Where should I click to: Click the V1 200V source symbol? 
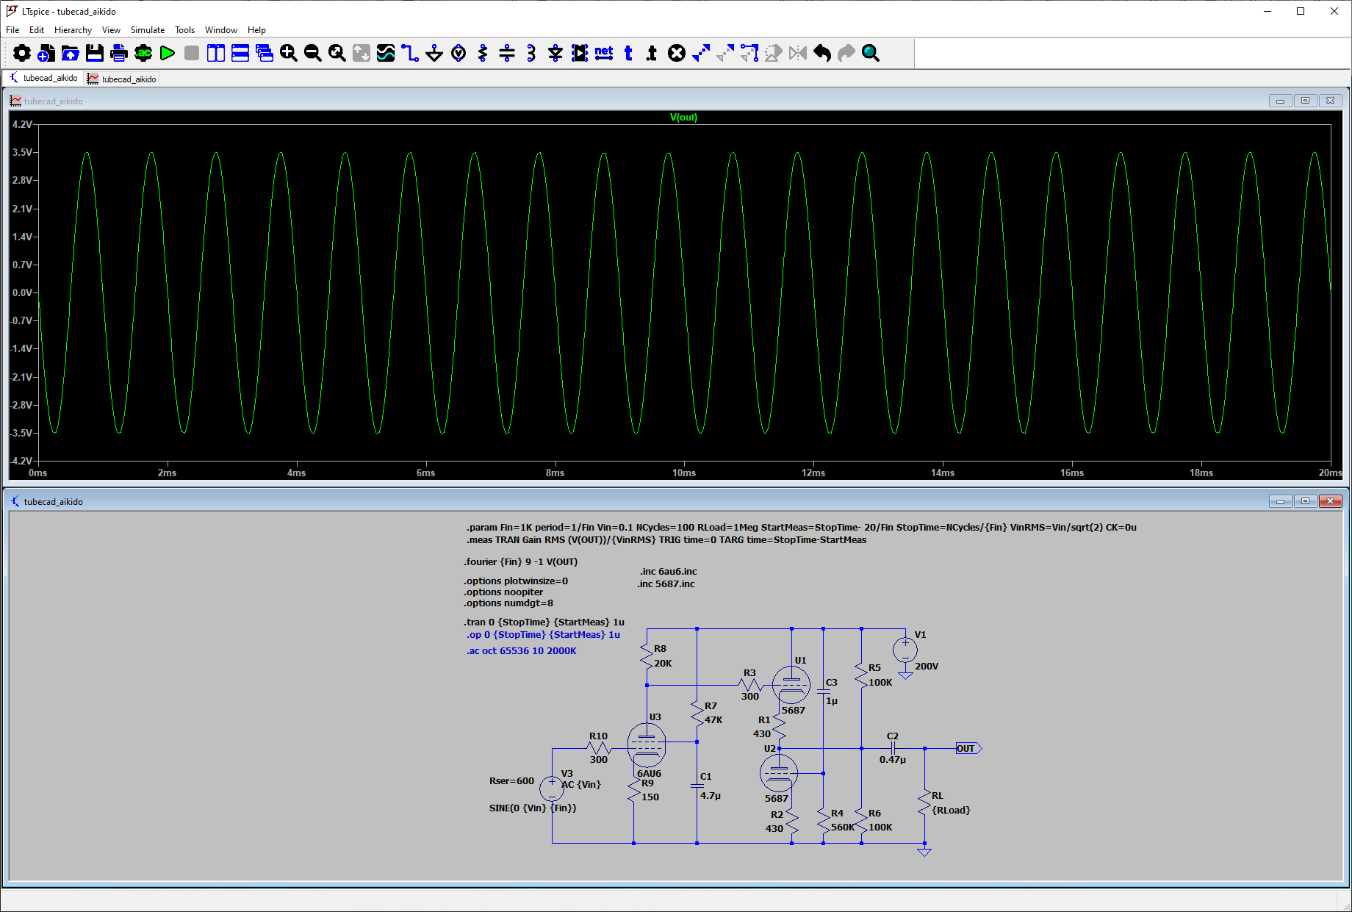coord(905,650)
